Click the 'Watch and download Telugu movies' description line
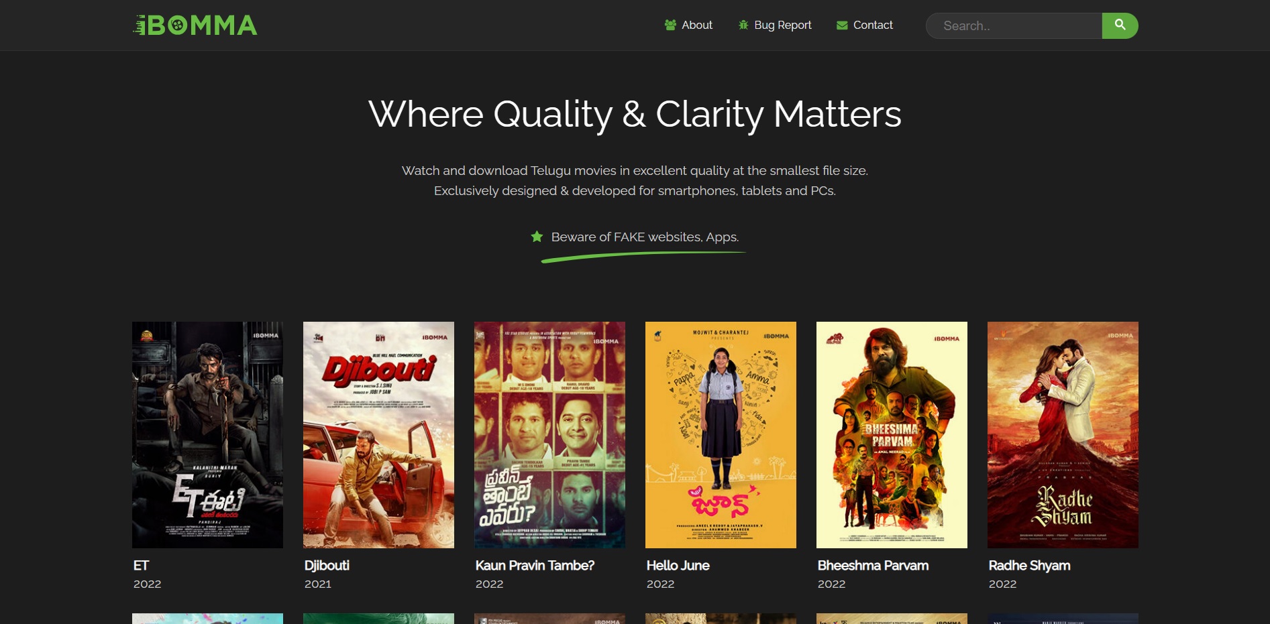 635,170
